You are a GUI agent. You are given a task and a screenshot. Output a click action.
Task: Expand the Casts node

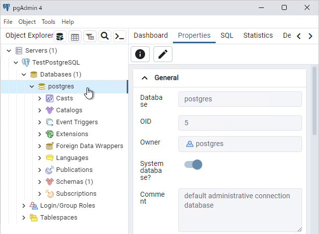click(40, 98)
